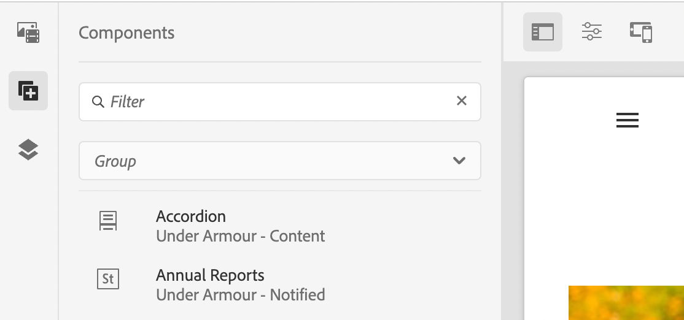Clear the Filter field with X
The height and width of the screenshot is (320, 684).
[462, 101]
